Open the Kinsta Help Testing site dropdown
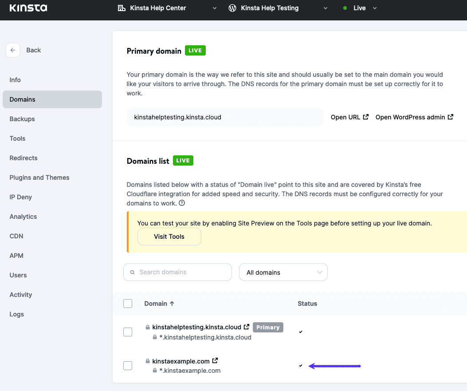 point(326,8)
